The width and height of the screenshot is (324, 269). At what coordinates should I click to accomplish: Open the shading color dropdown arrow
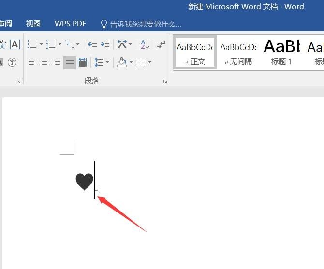tap(131, 62)
